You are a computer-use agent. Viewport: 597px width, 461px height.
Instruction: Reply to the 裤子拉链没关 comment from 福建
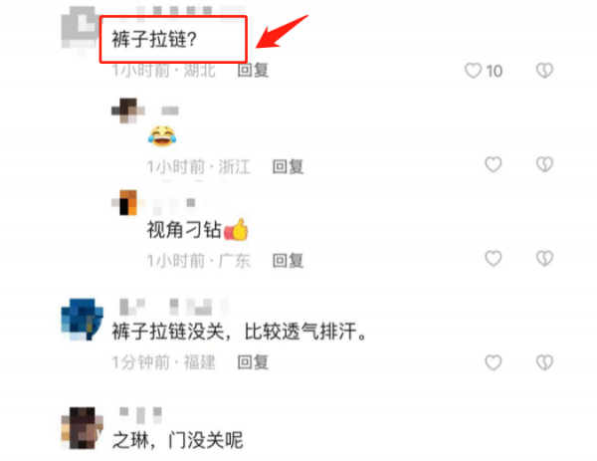pos(253,362)
